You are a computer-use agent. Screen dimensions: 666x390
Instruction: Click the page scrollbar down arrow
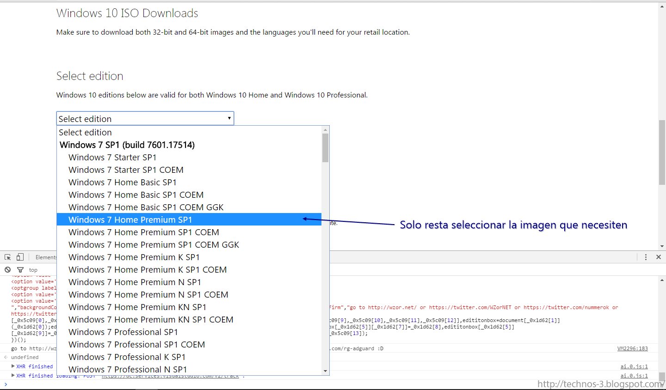(x=662, y=247)
